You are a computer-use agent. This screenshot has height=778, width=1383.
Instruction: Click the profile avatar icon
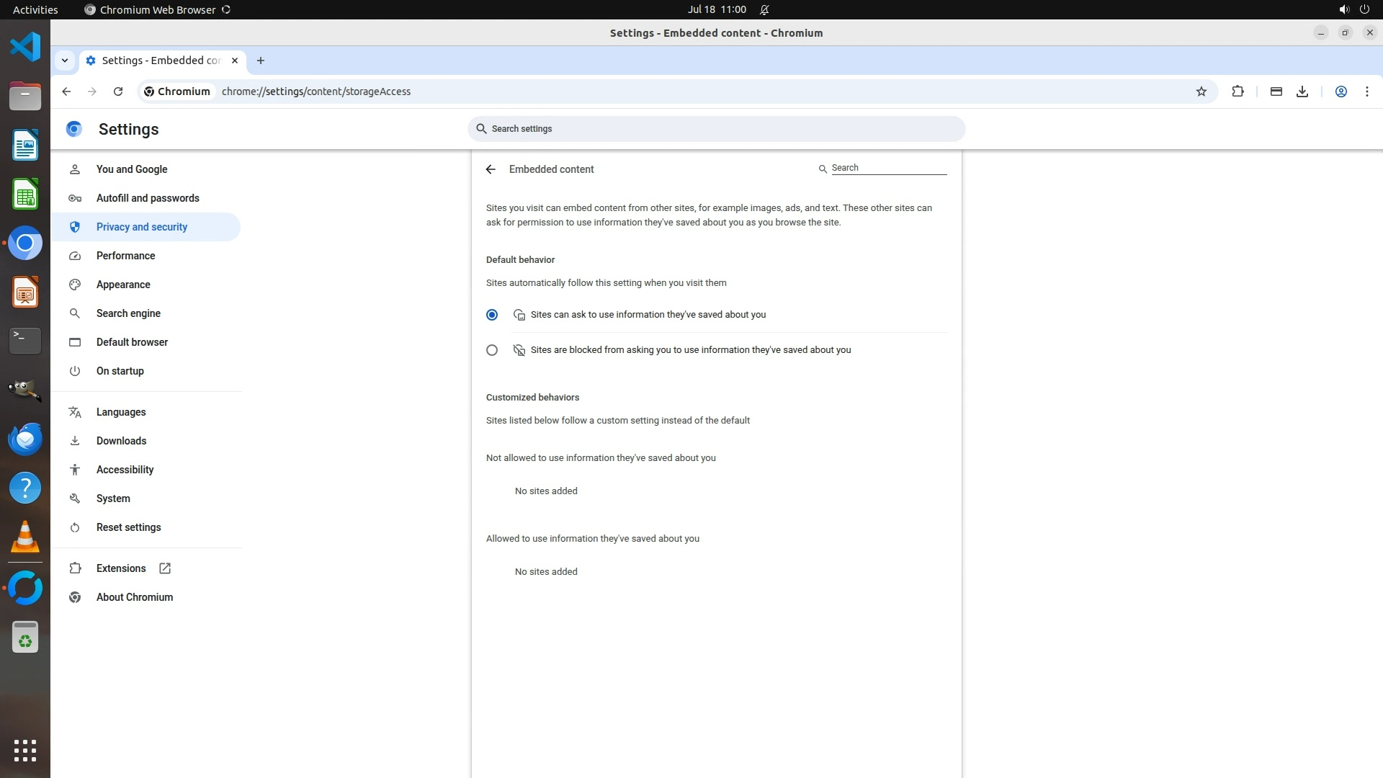tap(1341, 91)
